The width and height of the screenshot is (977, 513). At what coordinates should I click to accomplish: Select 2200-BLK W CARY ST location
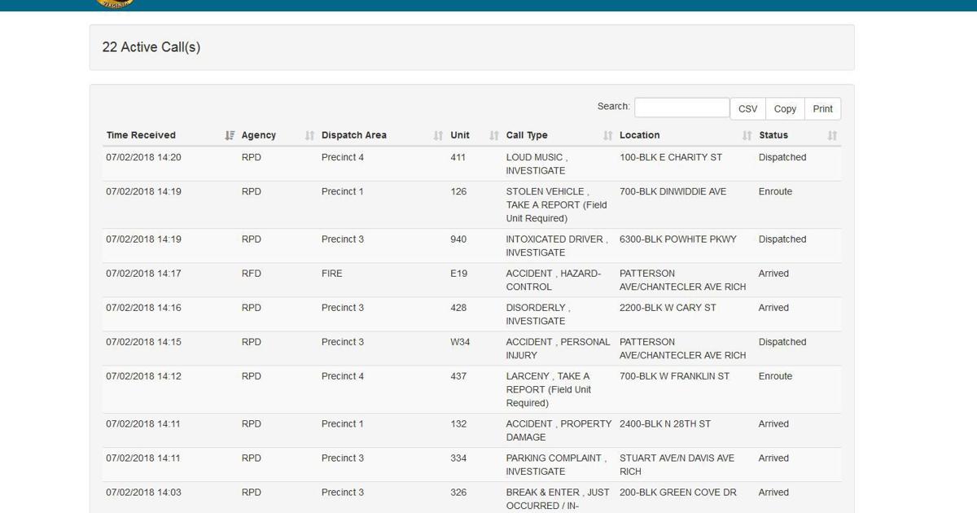click(x=668, y=308)
